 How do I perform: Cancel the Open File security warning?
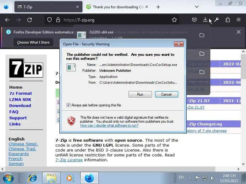tap(166, 94)
